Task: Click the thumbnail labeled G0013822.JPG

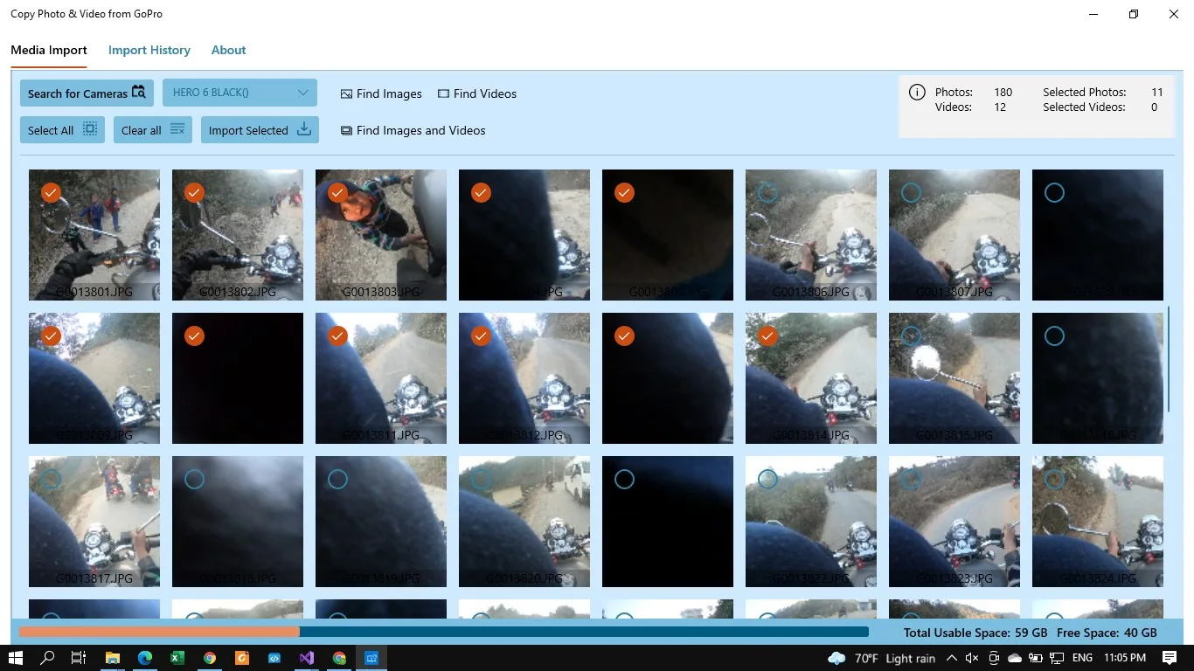Action: [811, 522]
